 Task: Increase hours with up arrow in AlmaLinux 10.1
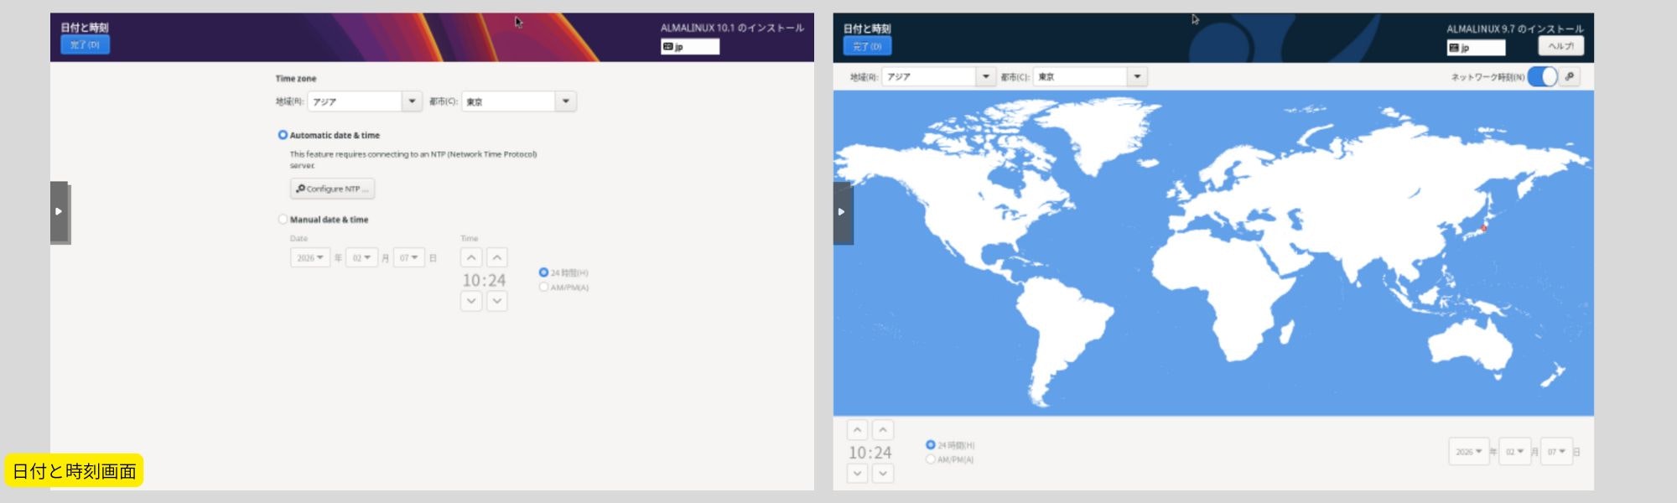coord(471,257)
